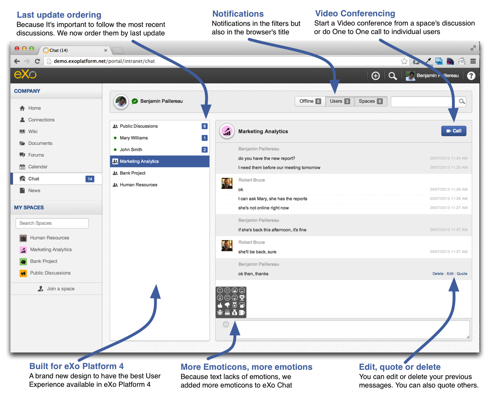Click the search magnifier in chat filter box

(x=462, y=102)
